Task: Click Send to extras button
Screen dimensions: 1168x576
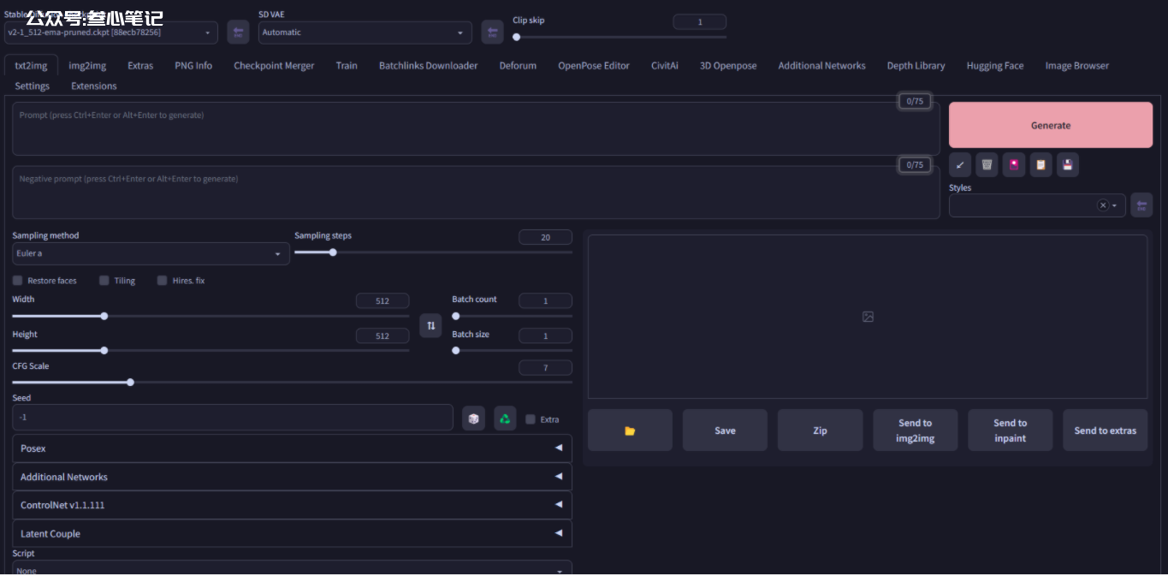Action: [x=1106, y=431]
